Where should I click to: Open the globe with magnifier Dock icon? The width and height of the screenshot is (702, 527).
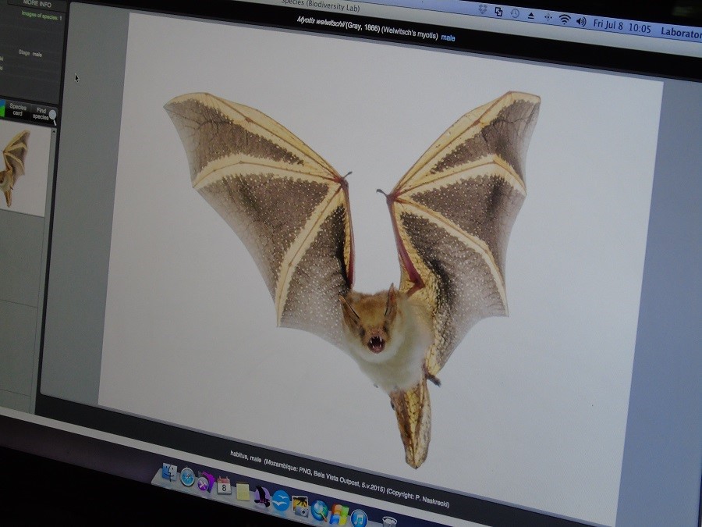pyautogui.click(x=320, y=511)
